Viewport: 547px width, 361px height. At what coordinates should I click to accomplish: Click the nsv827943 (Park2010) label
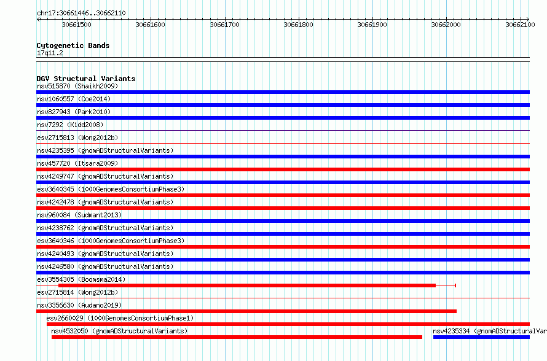74,112
